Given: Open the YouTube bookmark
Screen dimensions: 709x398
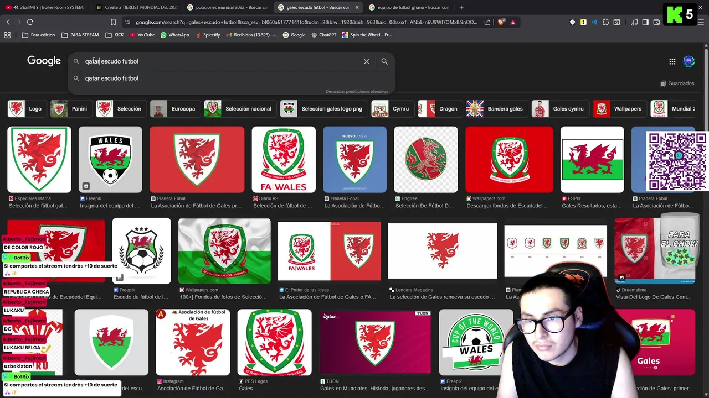Looking at the screenshot, I should (142, 35).
